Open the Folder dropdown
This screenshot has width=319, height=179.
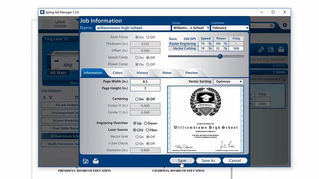[x=191, y=28]
